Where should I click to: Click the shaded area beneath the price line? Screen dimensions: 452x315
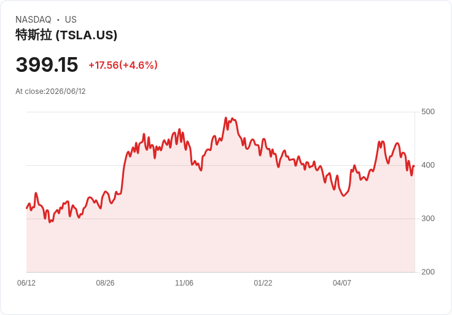tap(220, 245)
